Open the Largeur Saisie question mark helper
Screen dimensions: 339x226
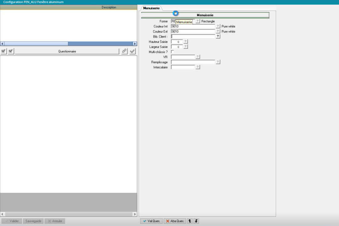pyautogui.click(x=186, y=47)
